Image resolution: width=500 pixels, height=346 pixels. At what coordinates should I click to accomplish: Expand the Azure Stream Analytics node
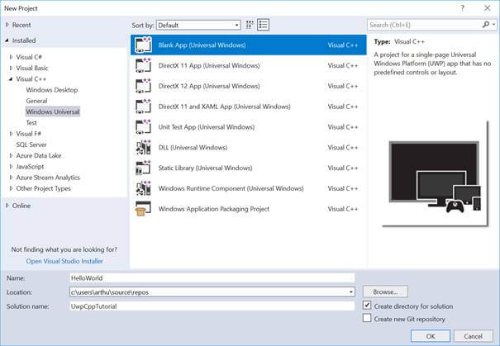[12, 178]
